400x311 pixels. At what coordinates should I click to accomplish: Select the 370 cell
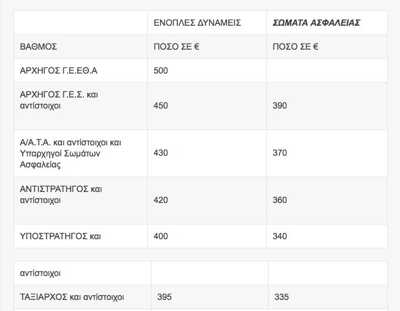pyautogui.click(x=280, y=153)
